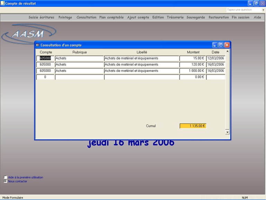Open the Edition menu
This screenshot has width=266, height=200.
158,17
